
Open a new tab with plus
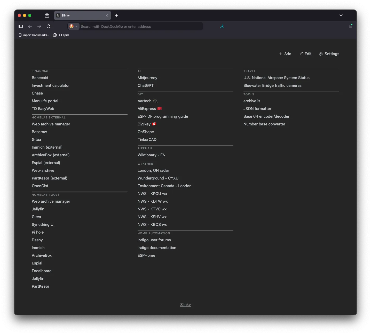pos(117,16)
